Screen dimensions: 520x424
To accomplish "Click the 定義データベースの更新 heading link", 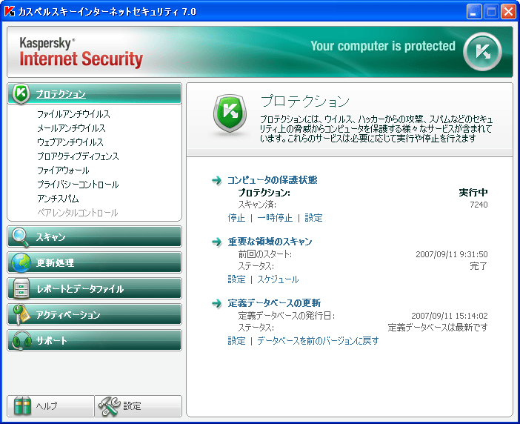I will (x=274, y=303).
